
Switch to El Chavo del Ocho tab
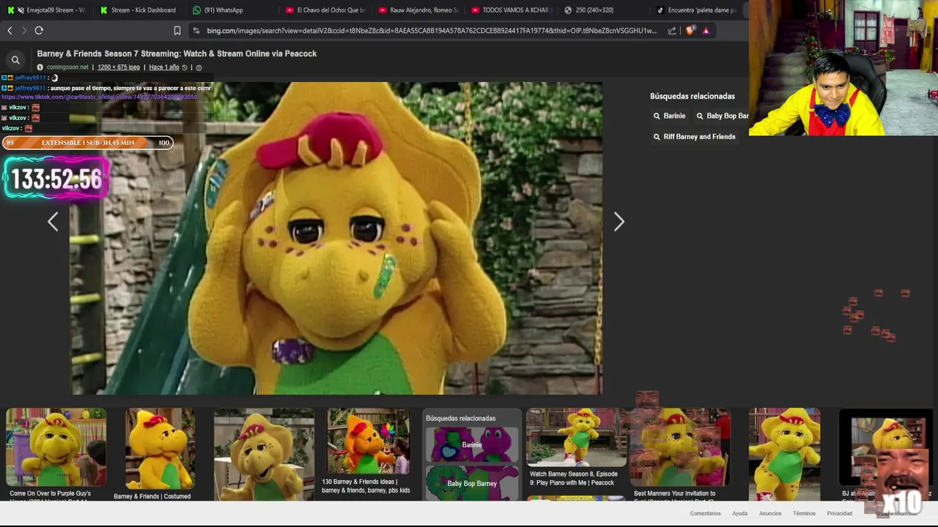click(325, 10)
